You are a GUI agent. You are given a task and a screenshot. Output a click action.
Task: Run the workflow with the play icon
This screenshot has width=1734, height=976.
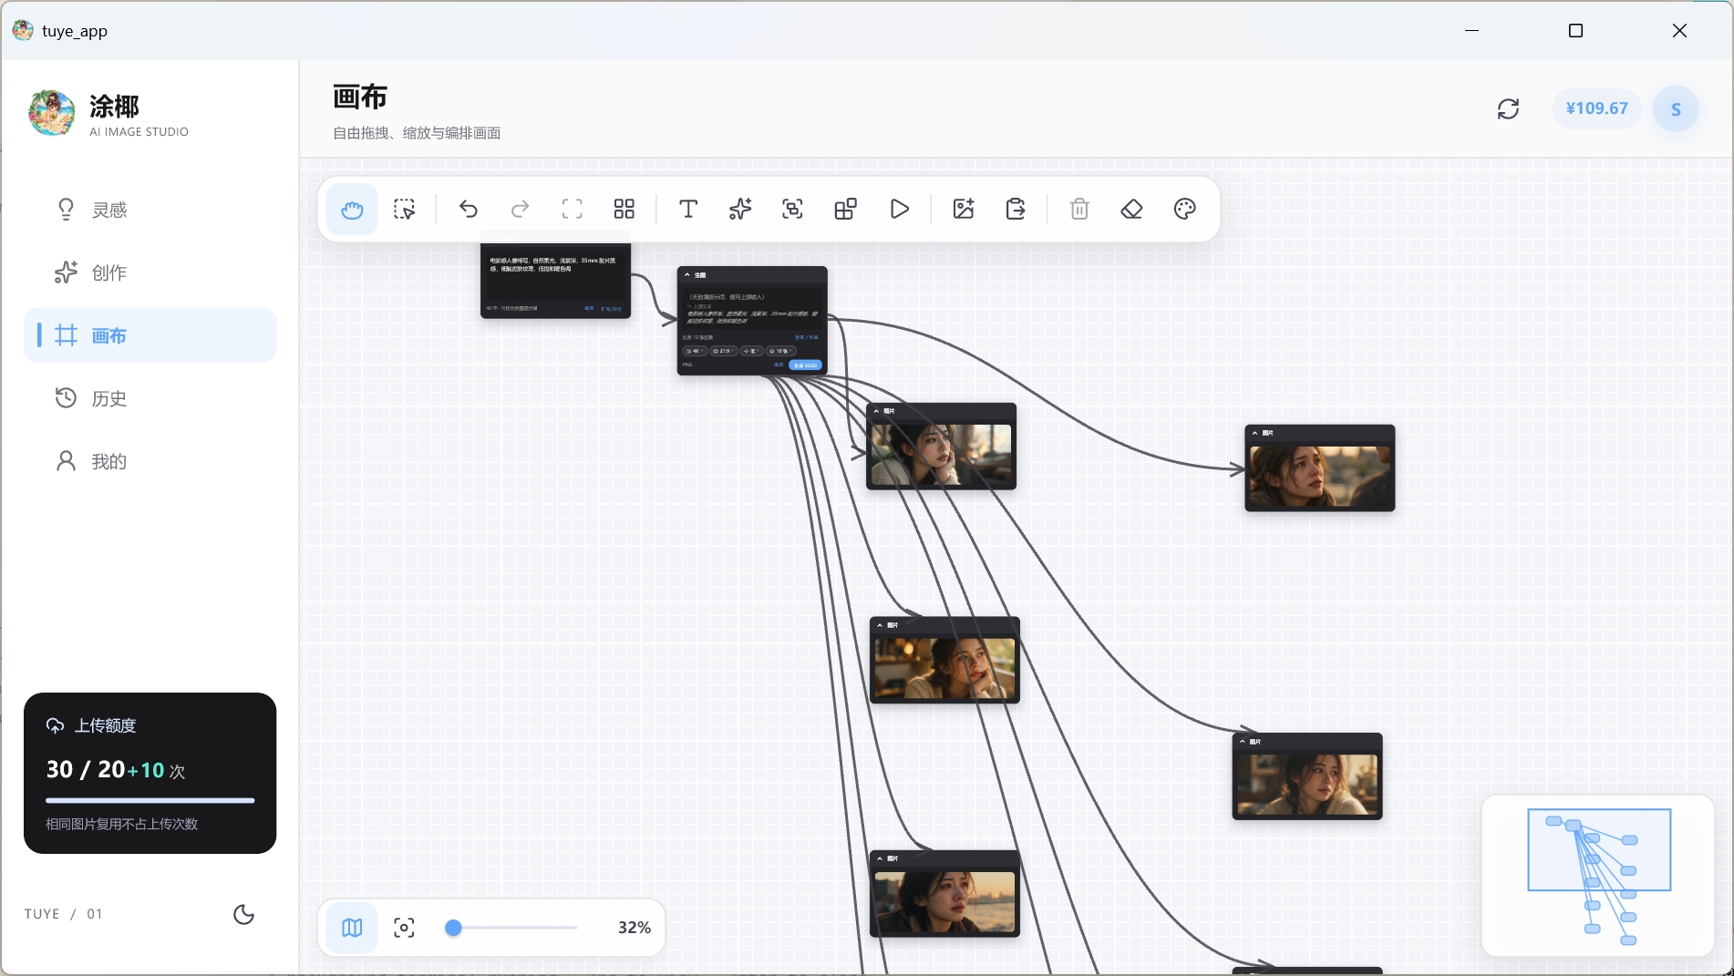tap(899, 210)
